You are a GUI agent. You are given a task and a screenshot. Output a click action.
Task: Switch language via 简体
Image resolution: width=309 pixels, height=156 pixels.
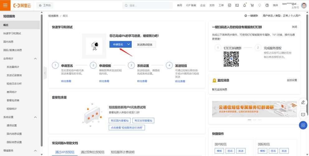tap(275, 6)
